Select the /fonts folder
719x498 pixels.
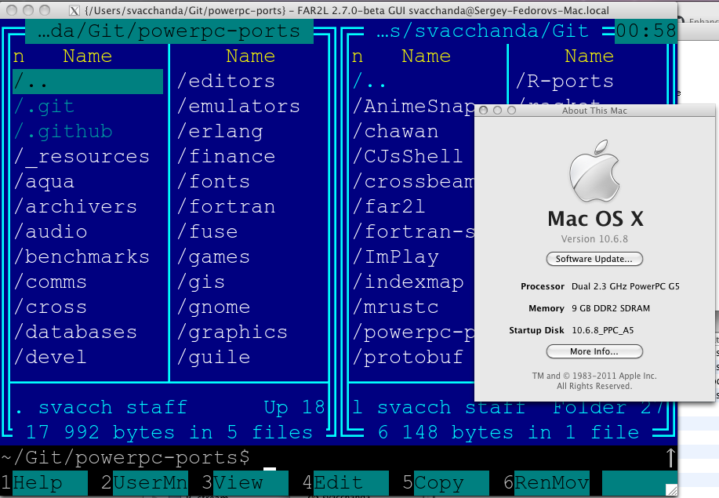(x=213, y=182)
